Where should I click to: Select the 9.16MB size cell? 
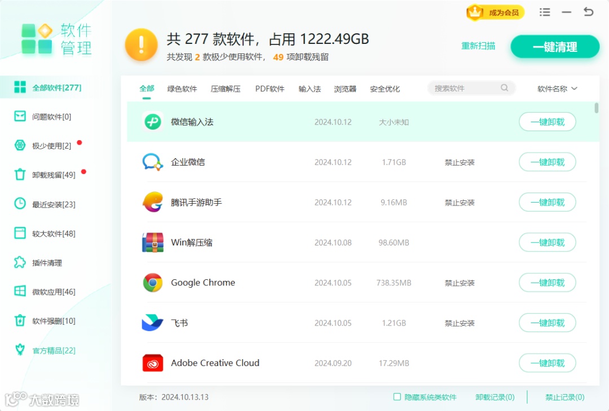coord(394,202)
